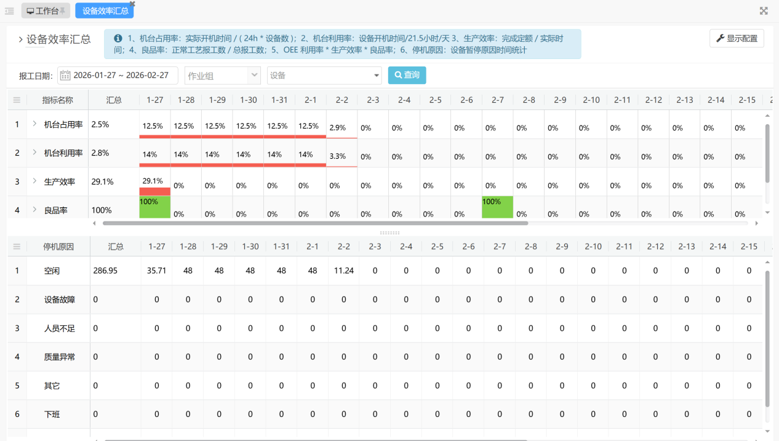Click the grid menu icon in the 指标名称 header

click(x=17, y=100)
